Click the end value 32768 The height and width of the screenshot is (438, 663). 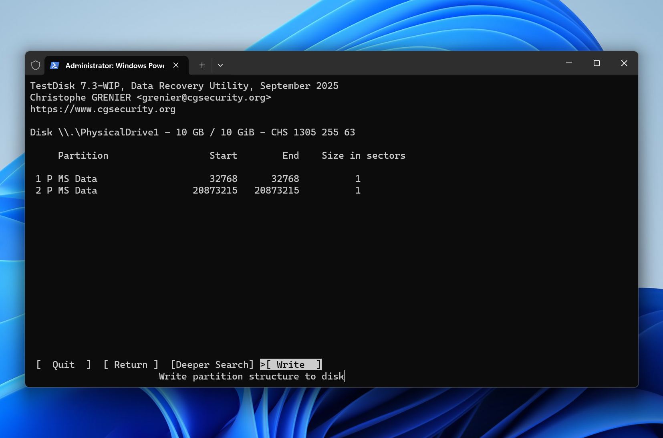tap(285, 179)
